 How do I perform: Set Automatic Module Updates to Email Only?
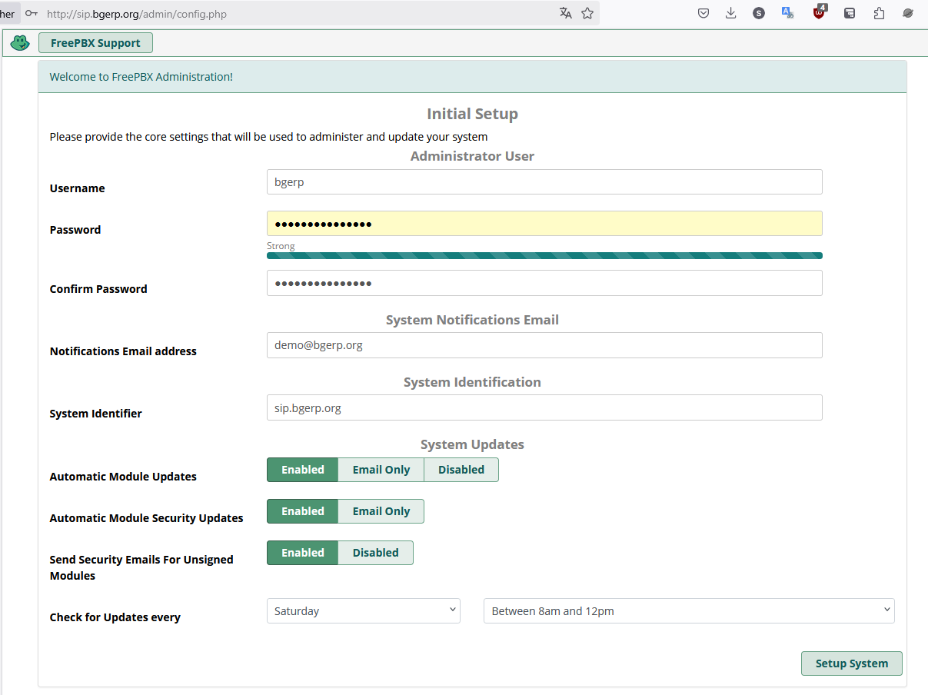381,470
